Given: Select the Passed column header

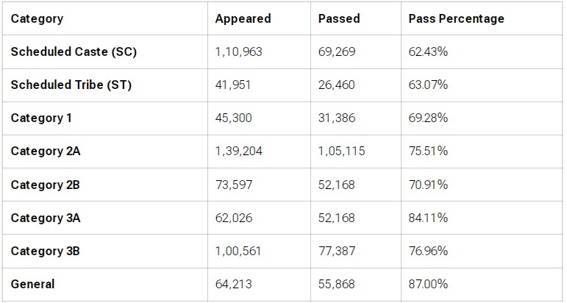Looking at the screenshot, I should (x=339, y=19).
